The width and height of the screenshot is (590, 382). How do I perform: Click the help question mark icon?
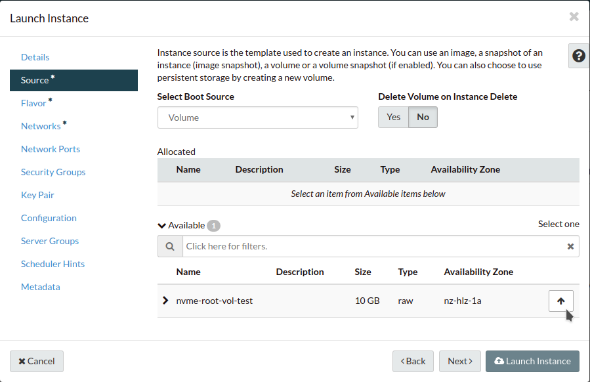click(578, 56)
